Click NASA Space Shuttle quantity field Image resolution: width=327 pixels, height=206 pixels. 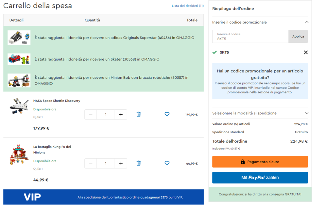106,114
